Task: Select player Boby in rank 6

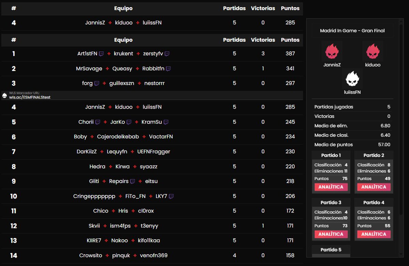Action: point(80,137)
